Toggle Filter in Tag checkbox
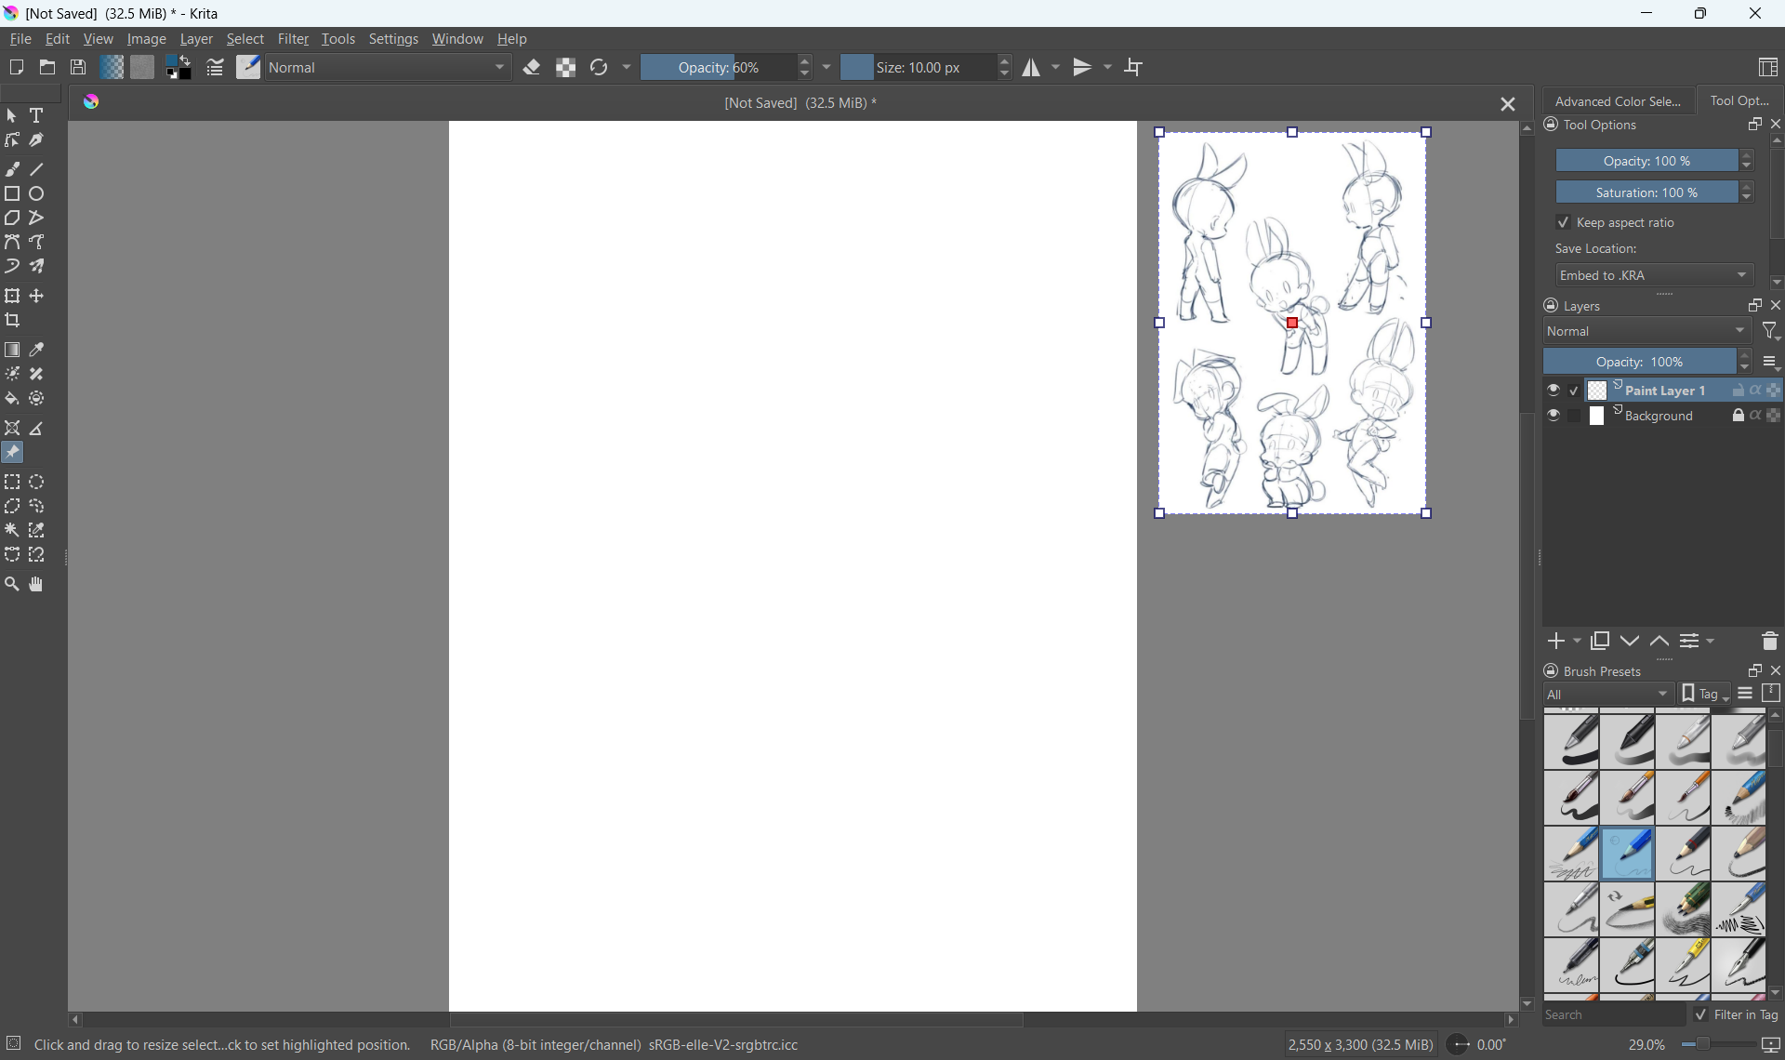Image resolution: width=1785 pixels, height=1060 pixels. pos(1700,1015)
